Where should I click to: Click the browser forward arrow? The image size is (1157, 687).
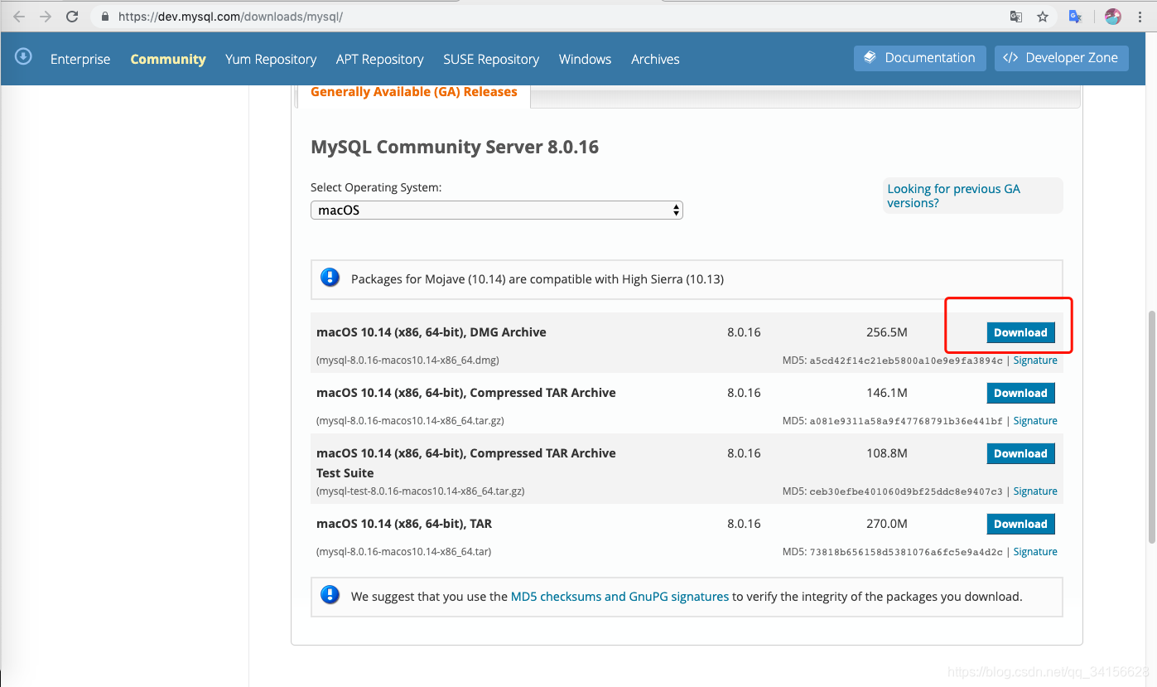[x=46, y=17]
